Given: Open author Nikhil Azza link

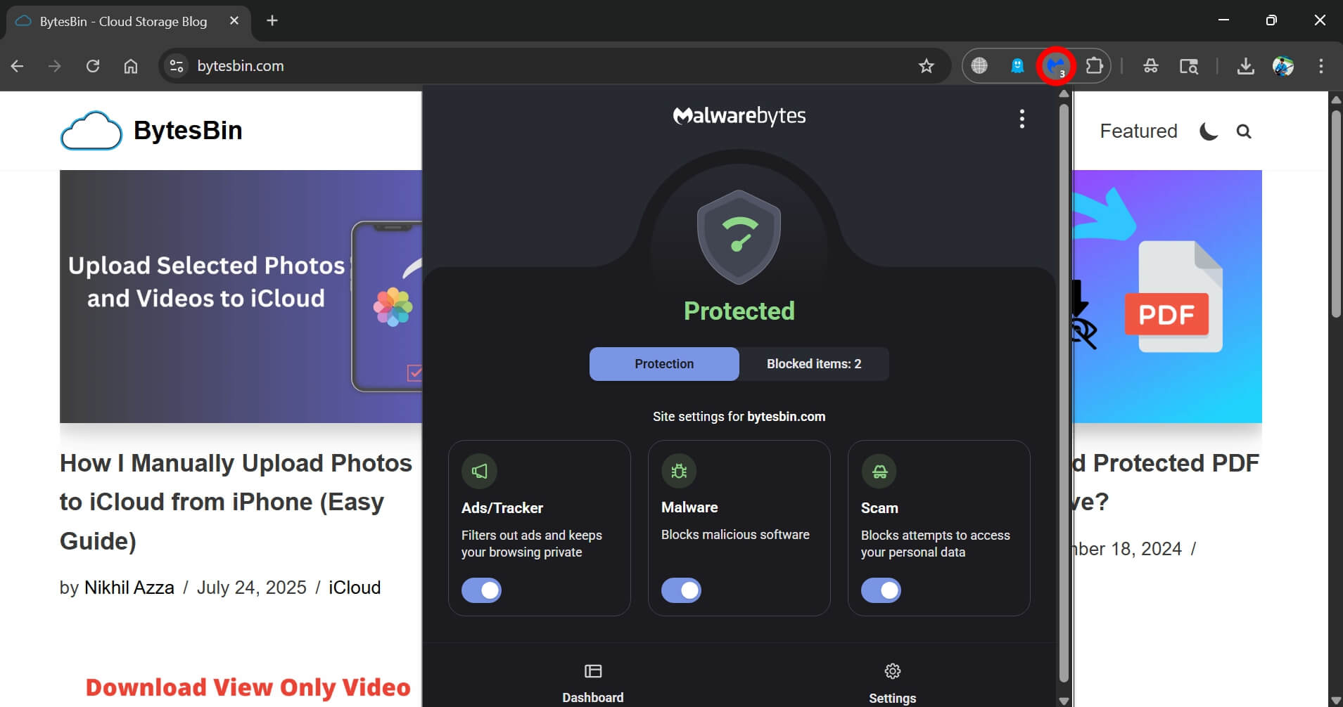Looking at the screenshot, I should (129, 588).
